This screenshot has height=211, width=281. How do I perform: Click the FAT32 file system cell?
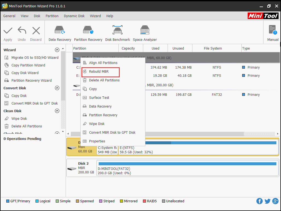coord(217,95)
